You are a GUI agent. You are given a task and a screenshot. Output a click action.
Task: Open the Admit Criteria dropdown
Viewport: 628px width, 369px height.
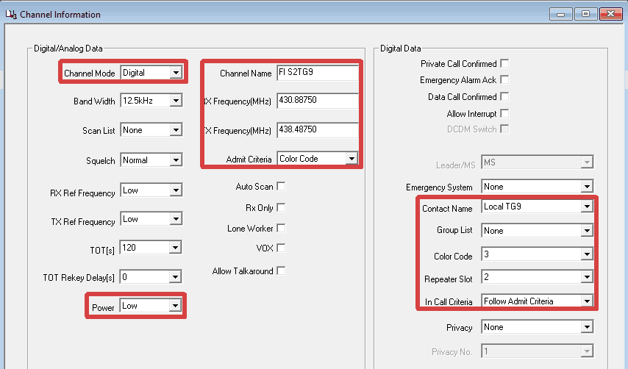point(318,159)
